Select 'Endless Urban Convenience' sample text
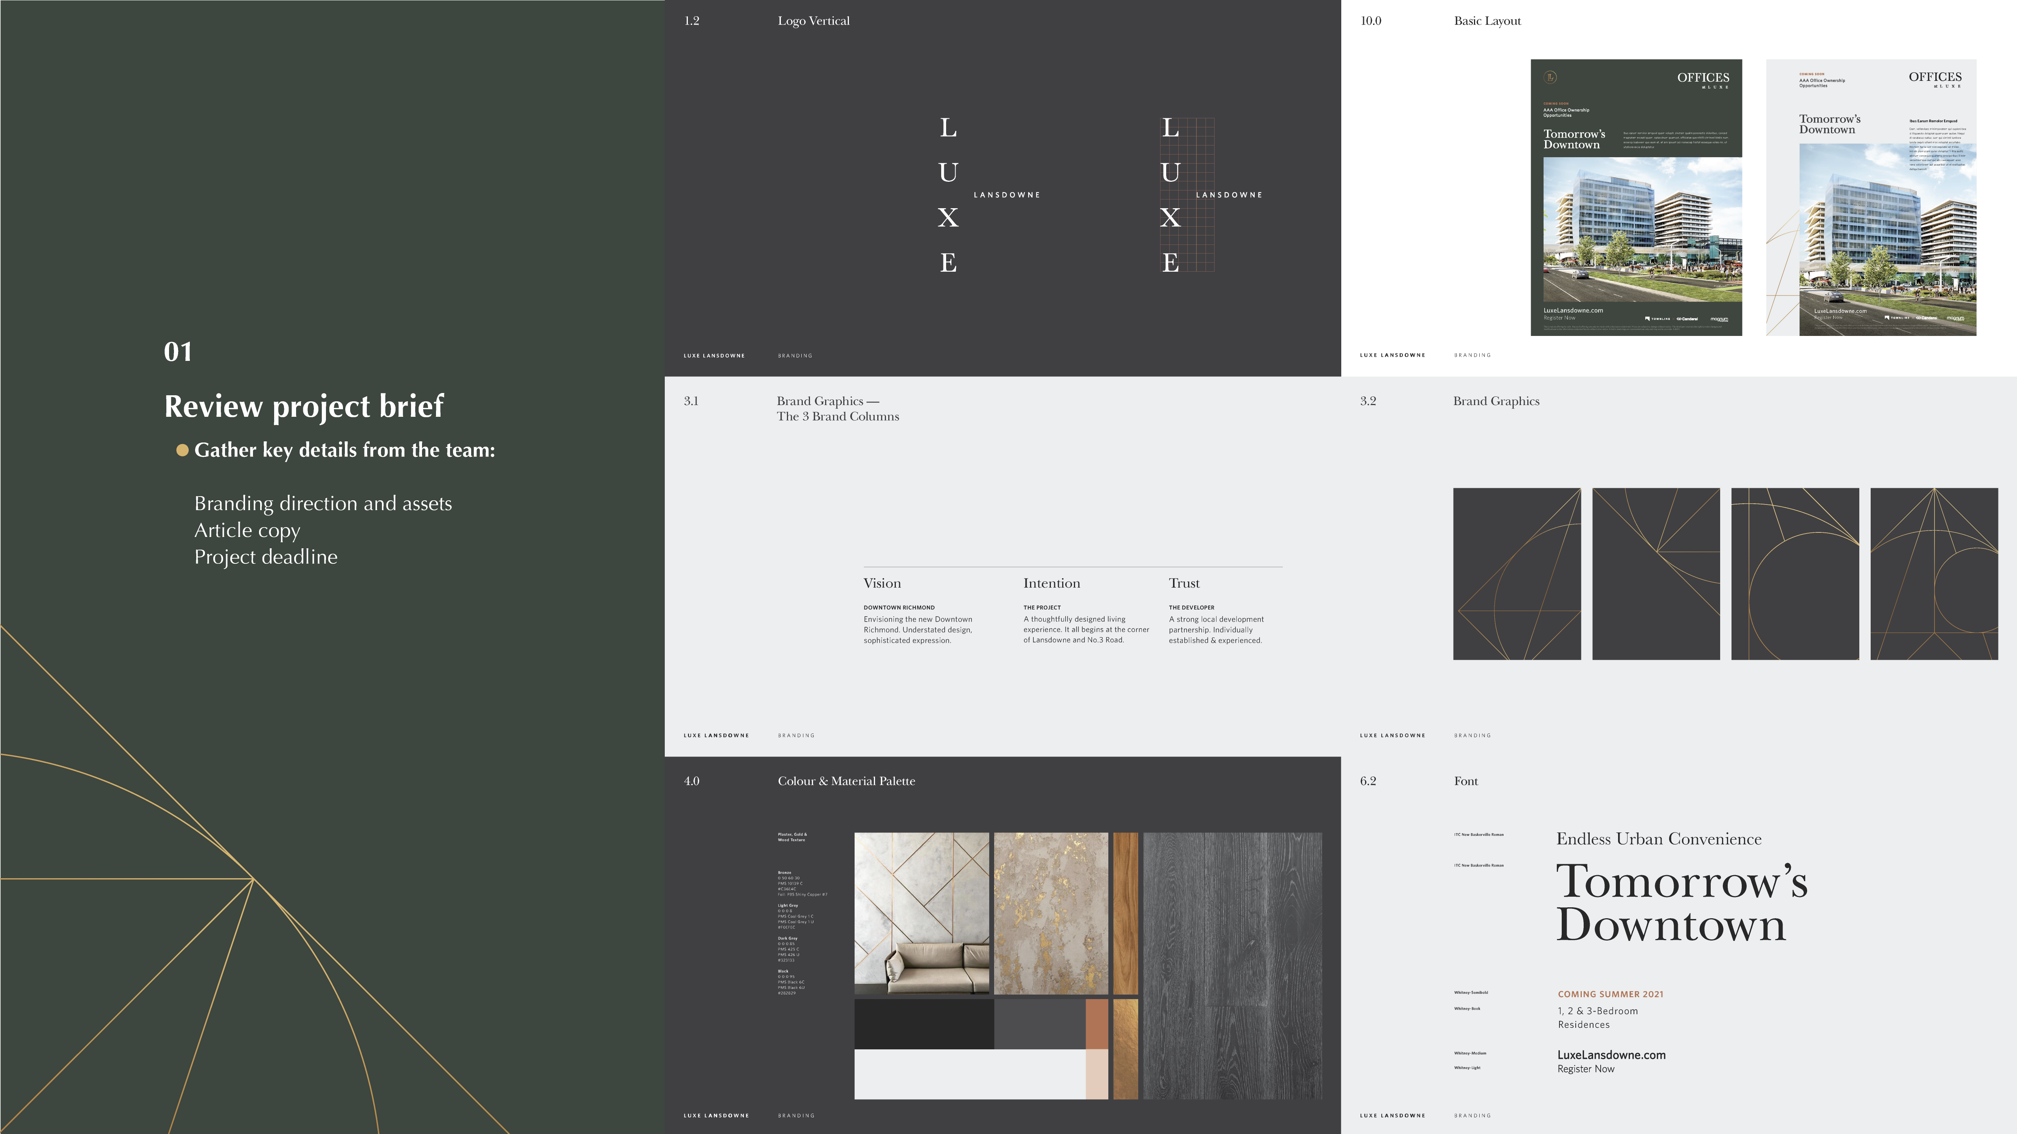Image resolution: width=2017 pixels, height=1134 pixels. (x=1659, y=839)
